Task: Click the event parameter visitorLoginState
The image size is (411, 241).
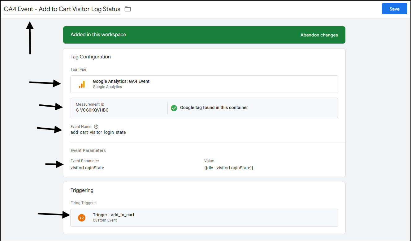Action: click(87, 168)
